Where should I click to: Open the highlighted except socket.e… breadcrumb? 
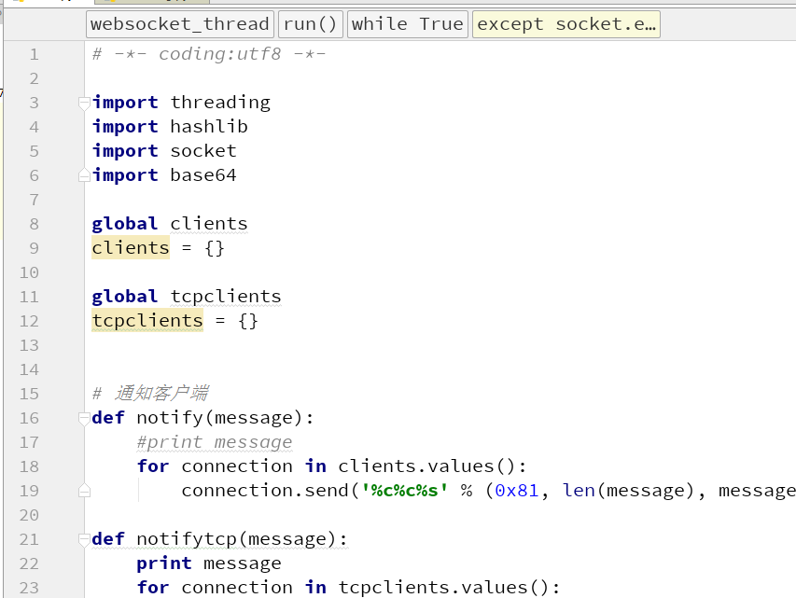[566, 24]
